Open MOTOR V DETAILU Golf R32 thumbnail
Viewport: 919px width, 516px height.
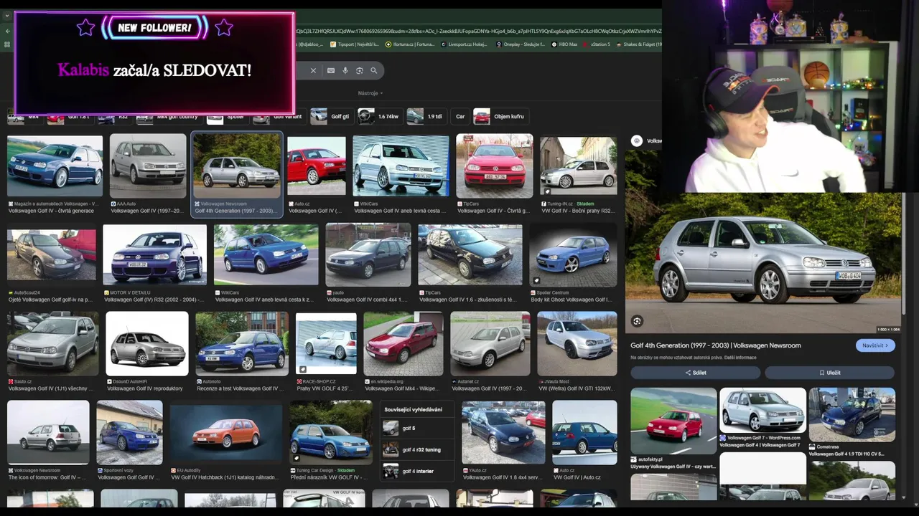pyautogui.click(x=154, y=255)
